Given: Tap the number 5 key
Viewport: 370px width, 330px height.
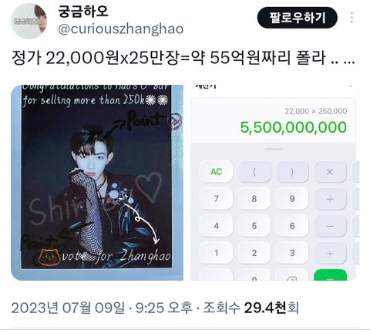Looking at the screenshot, I should (x=254, y=226).
